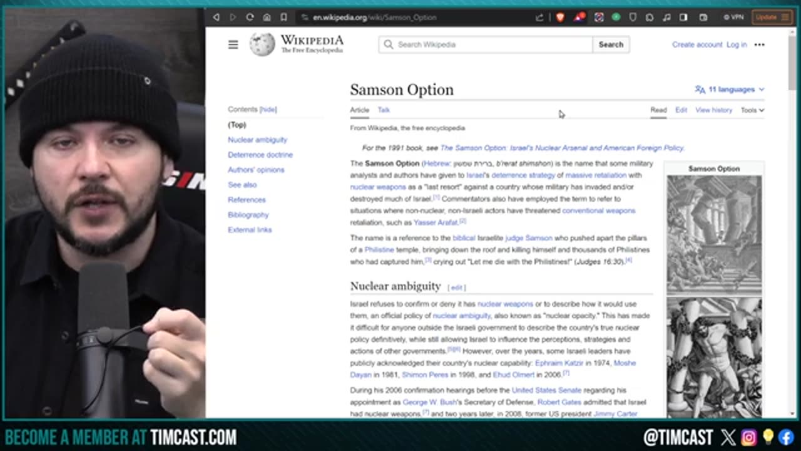This screenshot has width=801, height=451.
Task: Select the Read tab
Action: point(658,110)
